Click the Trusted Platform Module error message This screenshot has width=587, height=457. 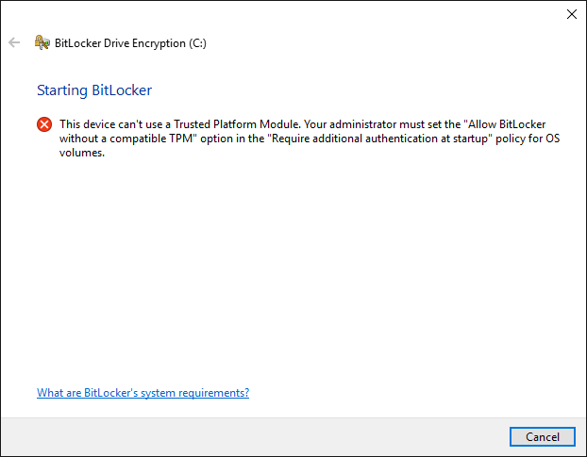click(310, 139)
